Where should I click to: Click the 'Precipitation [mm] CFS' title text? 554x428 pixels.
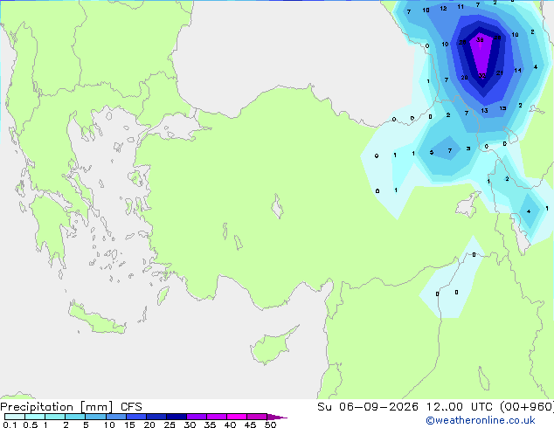[x=71, y=407]
